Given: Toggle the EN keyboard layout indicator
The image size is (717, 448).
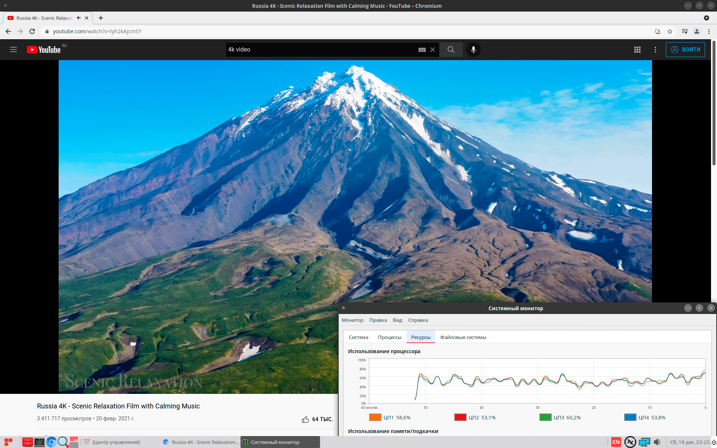Looking at the screenshot, I should pyautogui.click(x=616, y=442).
